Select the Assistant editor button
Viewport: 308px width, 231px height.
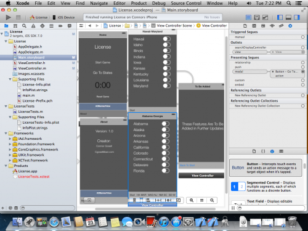click(x=257, y=17)
